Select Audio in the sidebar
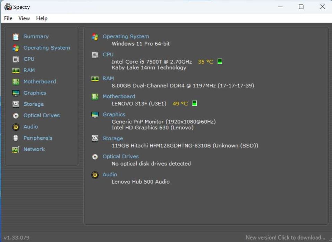The width and height of the screenshot is (332, 242). (31, 127)
